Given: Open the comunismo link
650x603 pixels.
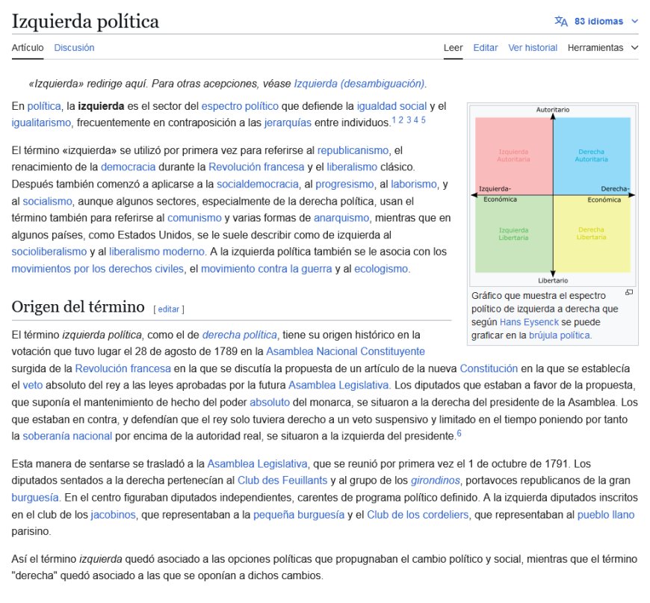Looking at the screenshot, I should coord(194,217).
